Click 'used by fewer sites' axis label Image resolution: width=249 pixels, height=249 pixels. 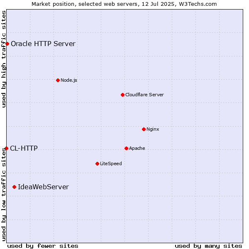click(43, 246)
